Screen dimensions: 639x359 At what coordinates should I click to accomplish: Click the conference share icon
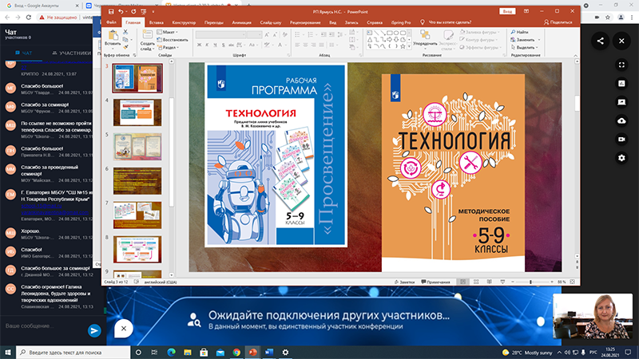601,41
